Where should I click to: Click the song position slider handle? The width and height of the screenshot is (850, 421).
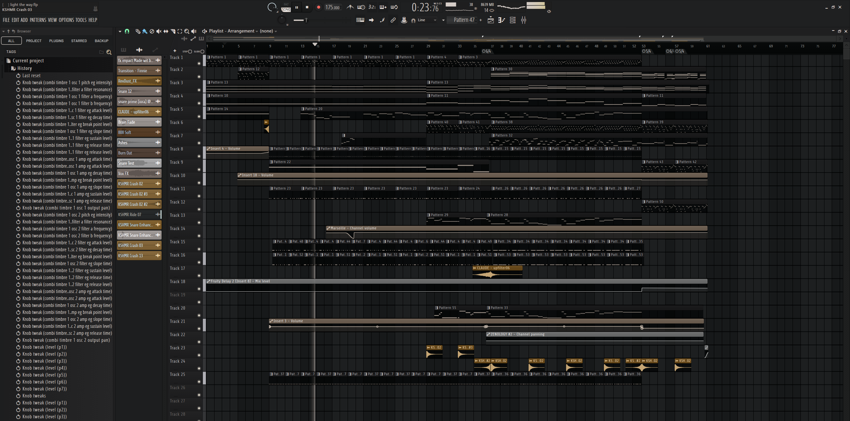[x=306, y=20]
